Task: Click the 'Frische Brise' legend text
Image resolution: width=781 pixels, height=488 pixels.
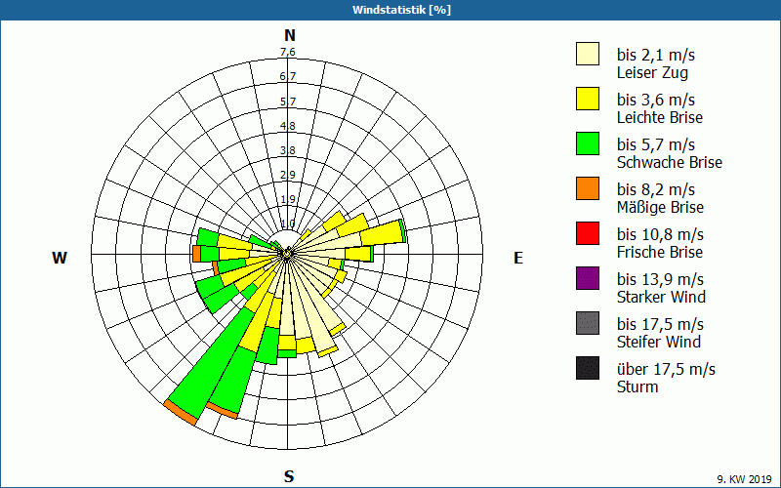Action: pyautogui.click(x=660, y=252)
